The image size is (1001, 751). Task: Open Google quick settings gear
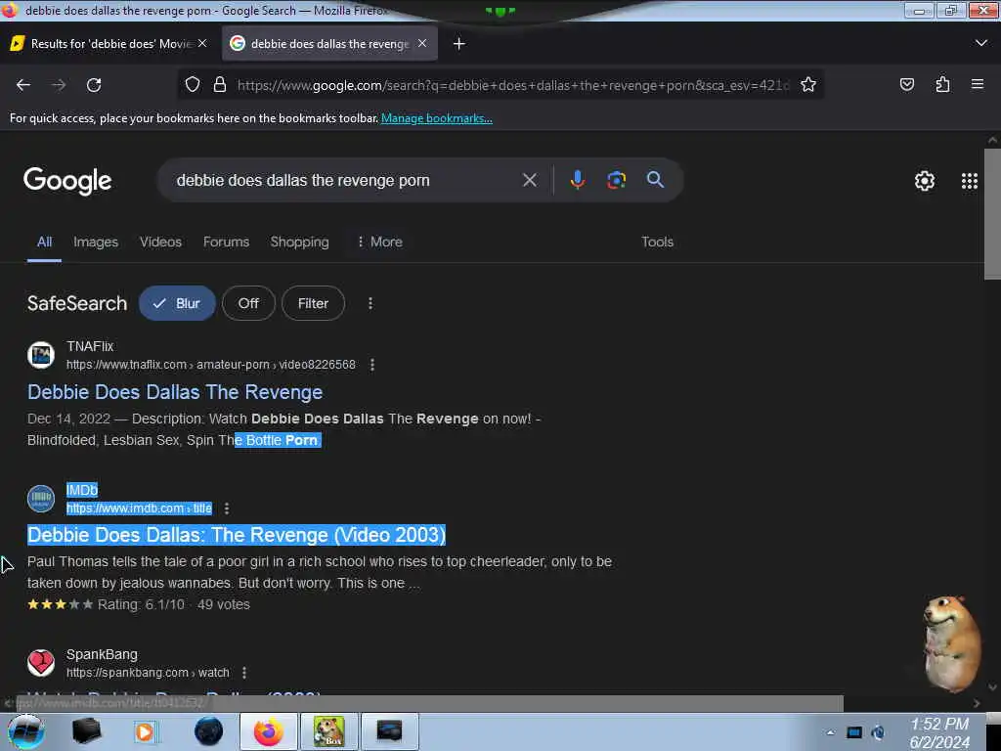pyautogui.click(x=924, y=181)
